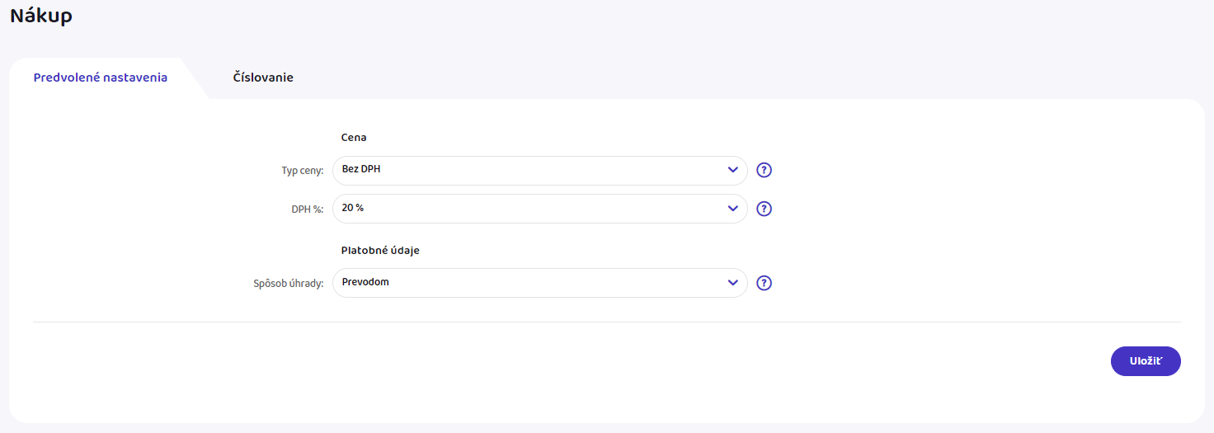Click the Nákup page heading

coord(41,16)
